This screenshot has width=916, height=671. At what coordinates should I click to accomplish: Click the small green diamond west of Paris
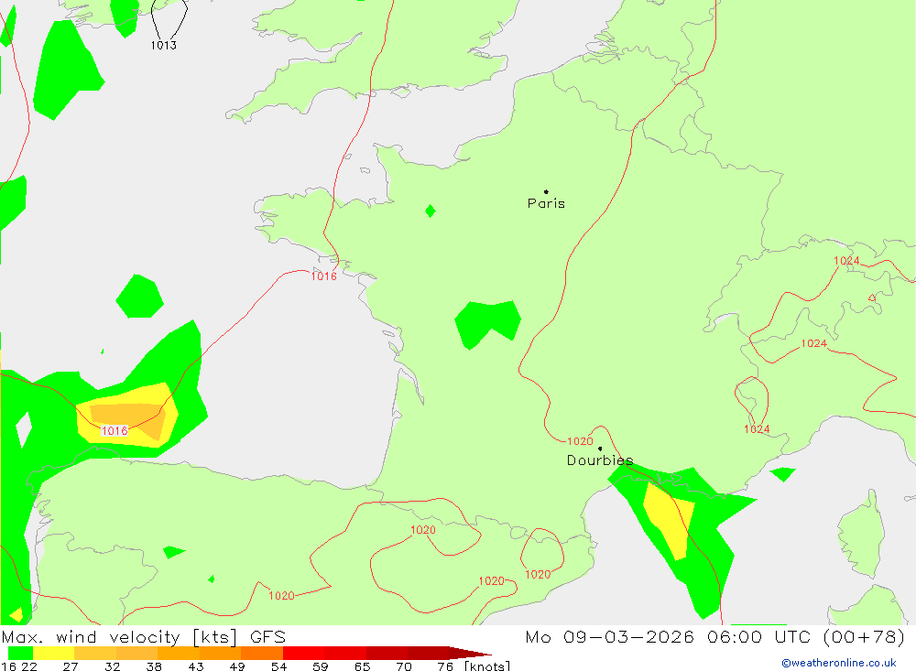(x=431, y=211)
